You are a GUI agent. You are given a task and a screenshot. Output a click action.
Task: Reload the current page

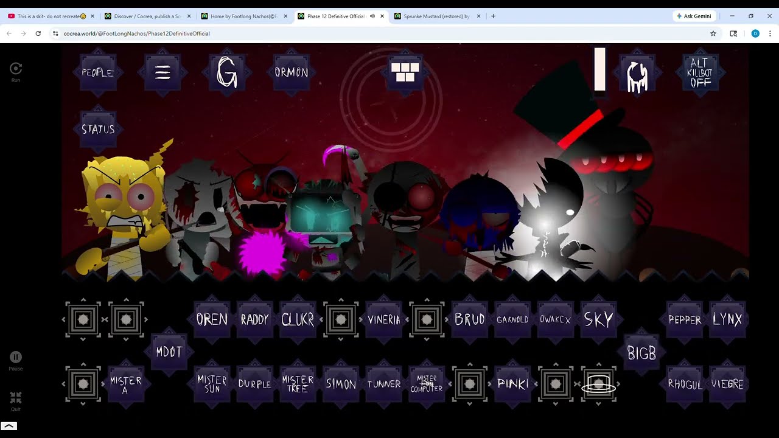point(38,33)
